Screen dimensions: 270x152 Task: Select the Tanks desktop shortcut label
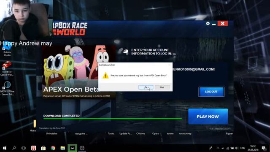[111, 133]
